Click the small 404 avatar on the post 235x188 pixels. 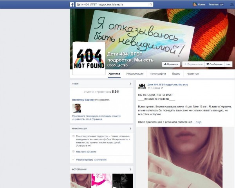point(141,85)
